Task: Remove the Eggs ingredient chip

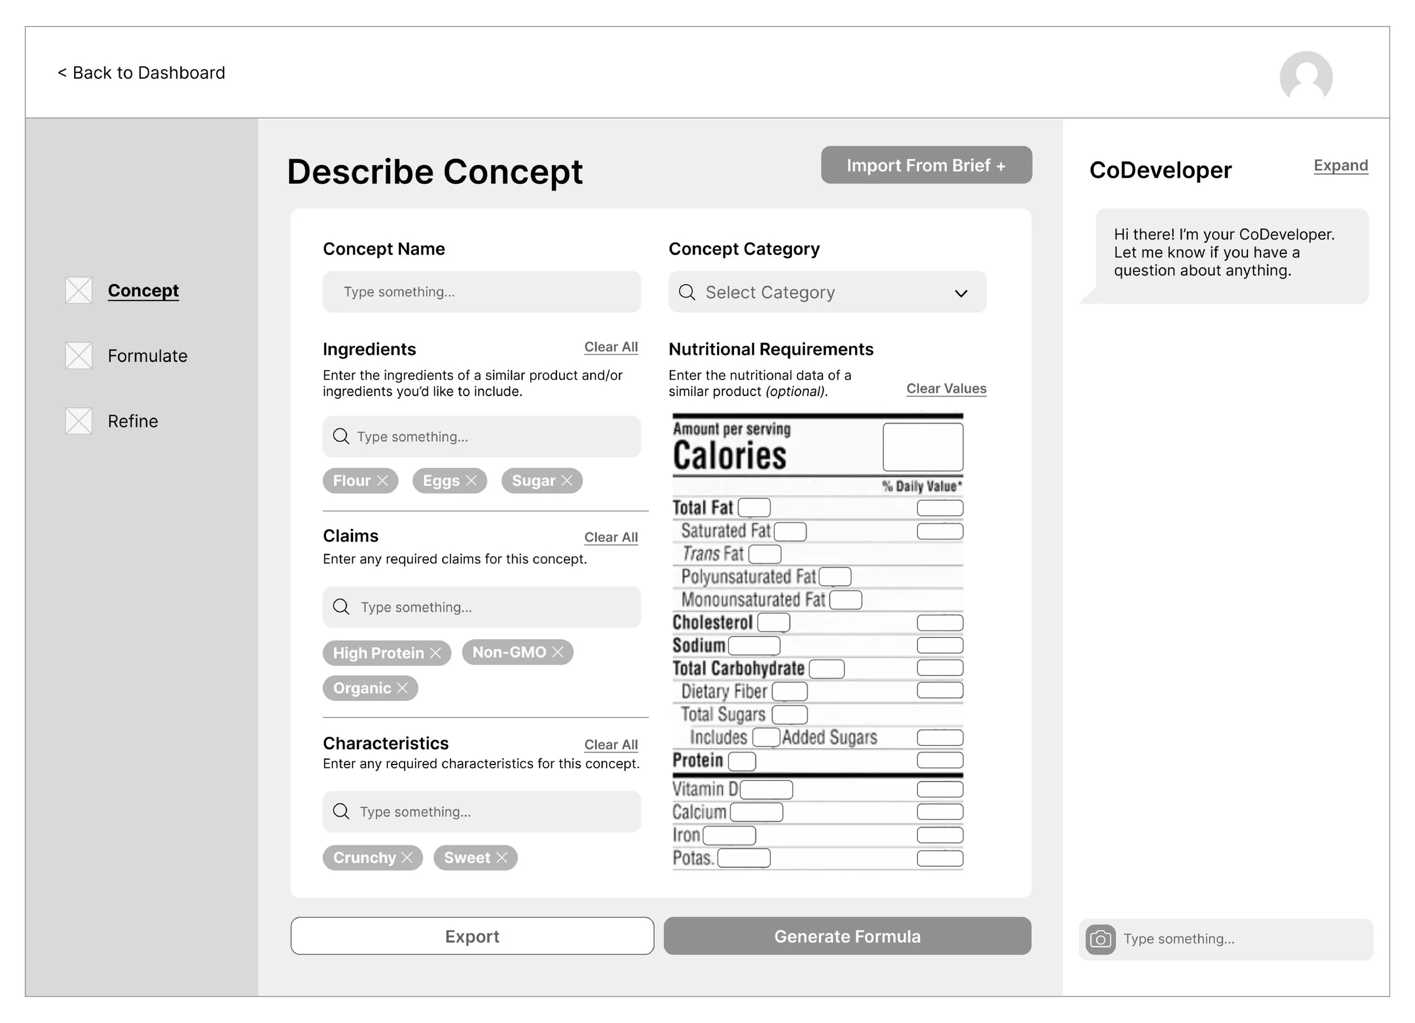Action: point(471,481)
